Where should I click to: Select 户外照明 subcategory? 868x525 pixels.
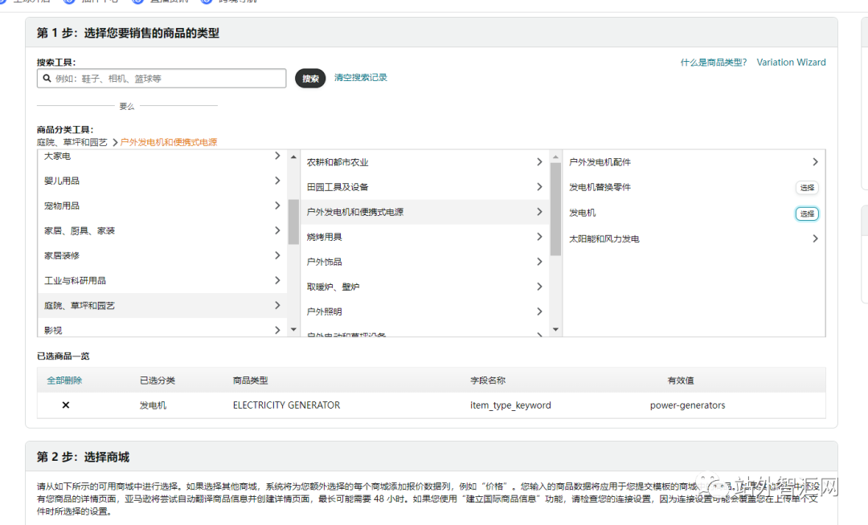click(x=325, y=311)
